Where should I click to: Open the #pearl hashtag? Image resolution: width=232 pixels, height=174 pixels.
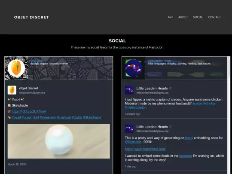click(16, 117)
